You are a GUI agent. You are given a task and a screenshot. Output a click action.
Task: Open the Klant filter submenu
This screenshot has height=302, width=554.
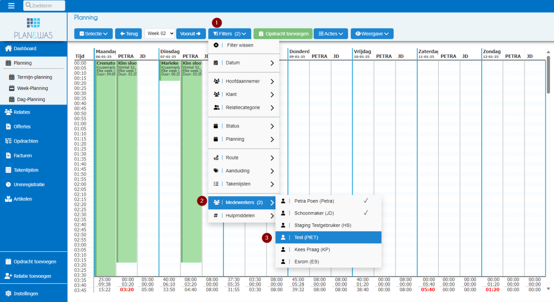(244, 94)
